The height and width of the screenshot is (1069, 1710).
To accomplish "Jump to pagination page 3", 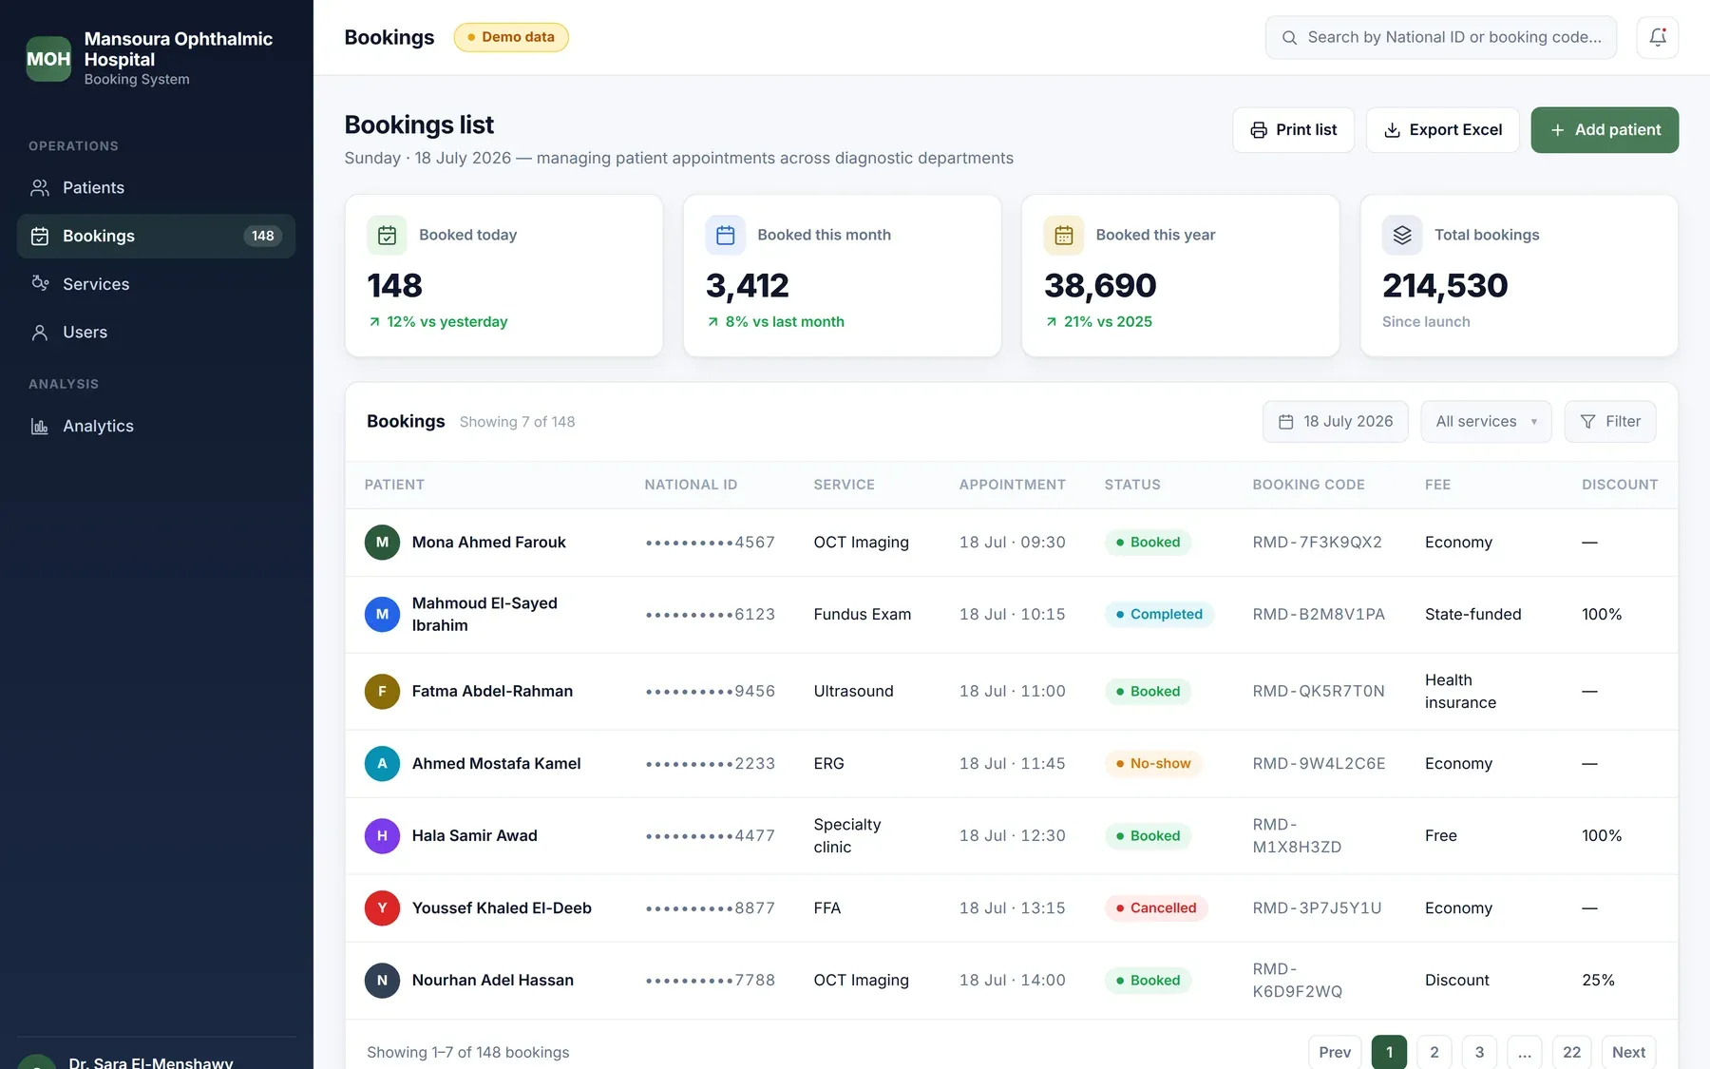I will (x=1479, y=1052).
